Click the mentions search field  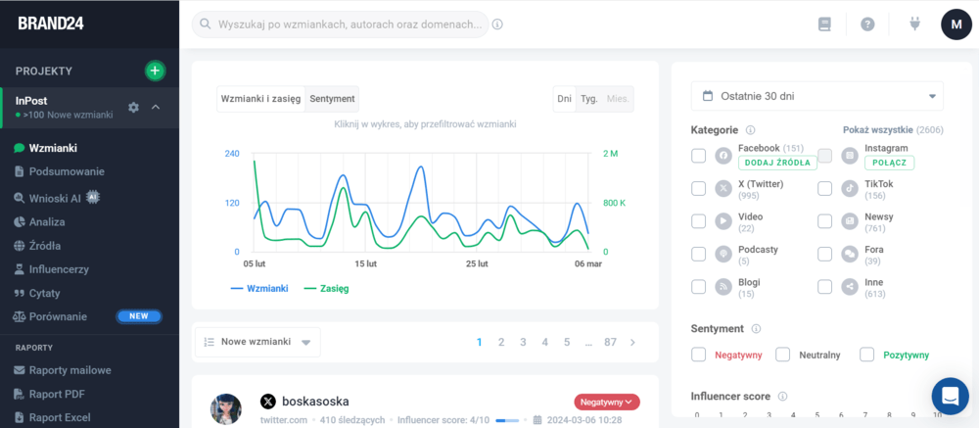[x=341, y=24]
